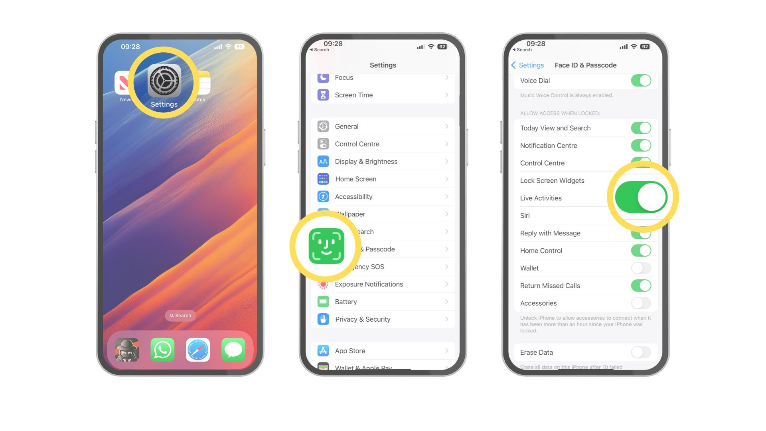Expand App Store settings entry

(x=383, y=350)
